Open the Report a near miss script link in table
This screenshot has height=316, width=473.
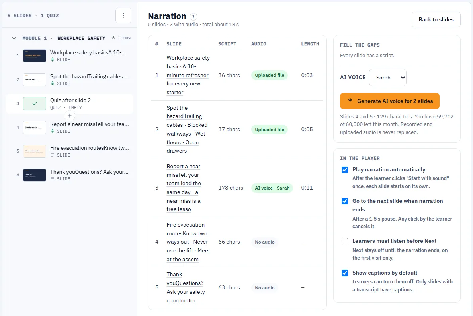pos(184,188)
